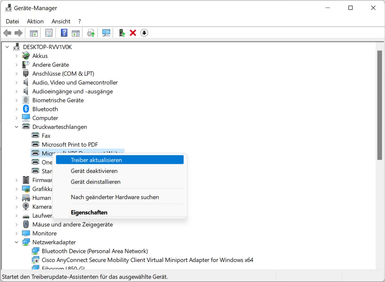Viewport: 385px width, 282px height.
Task: Collapse the Druckwarteschlangen category
Action: [x=17, y=127]
